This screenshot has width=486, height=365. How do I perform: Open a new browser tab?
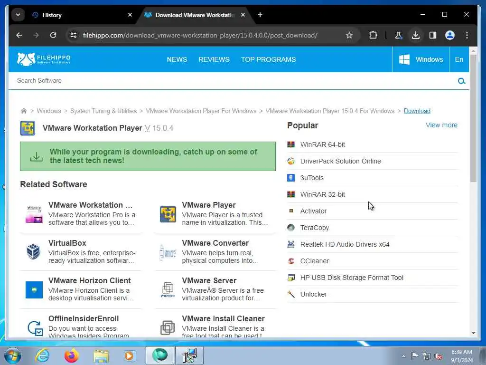tap(260, 15)
